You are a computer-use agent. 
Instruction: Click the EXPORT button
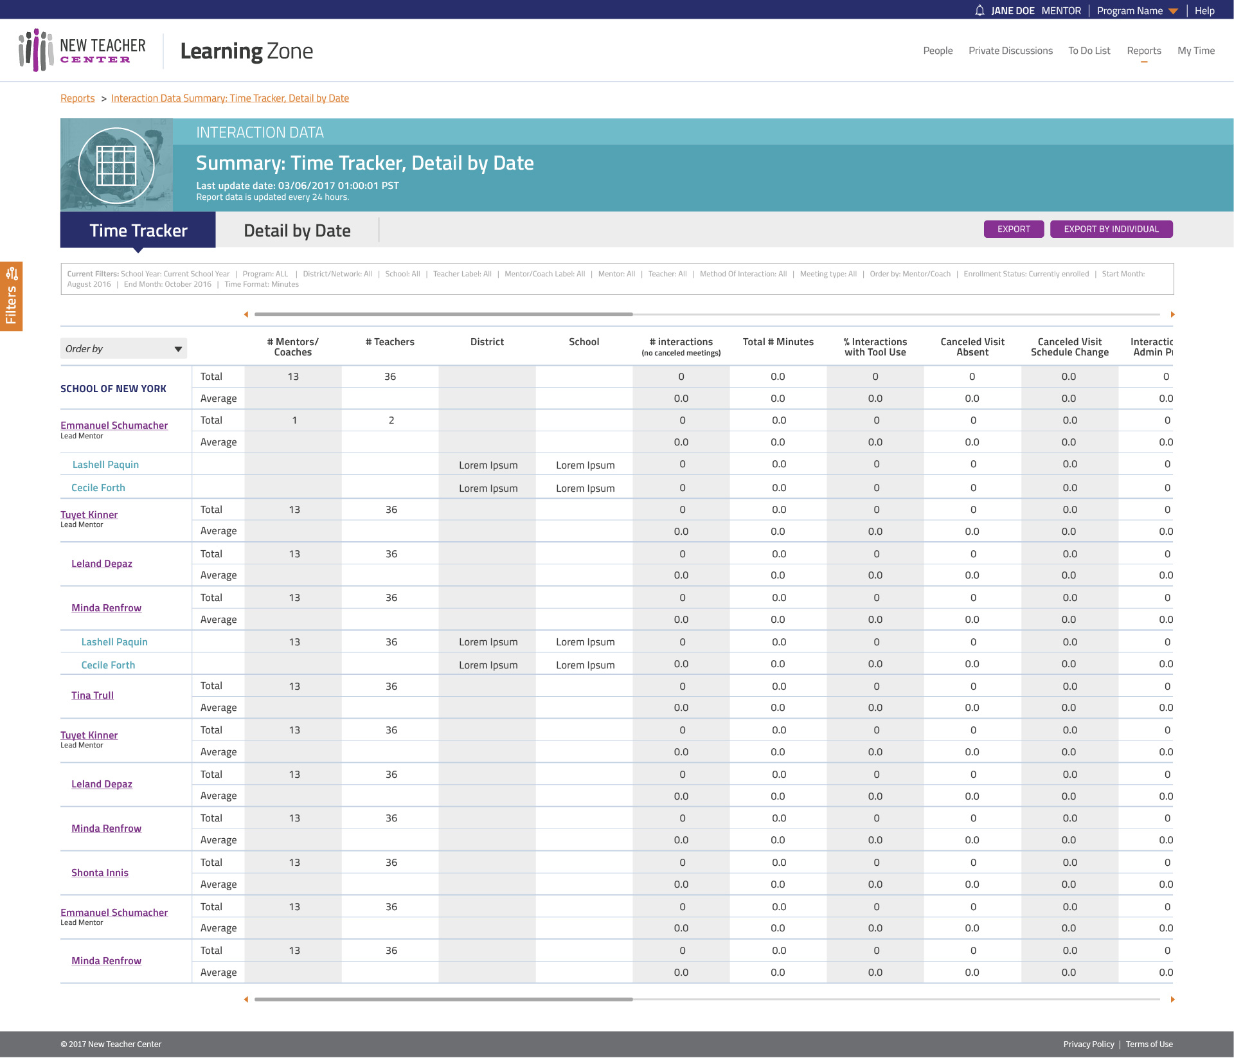tap(1014, 229)
